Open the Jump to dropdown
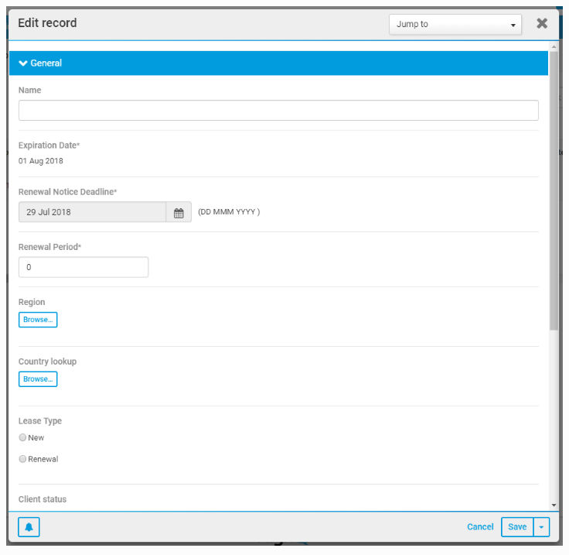This screenshot has width=569, height=555. coord(455,24)
